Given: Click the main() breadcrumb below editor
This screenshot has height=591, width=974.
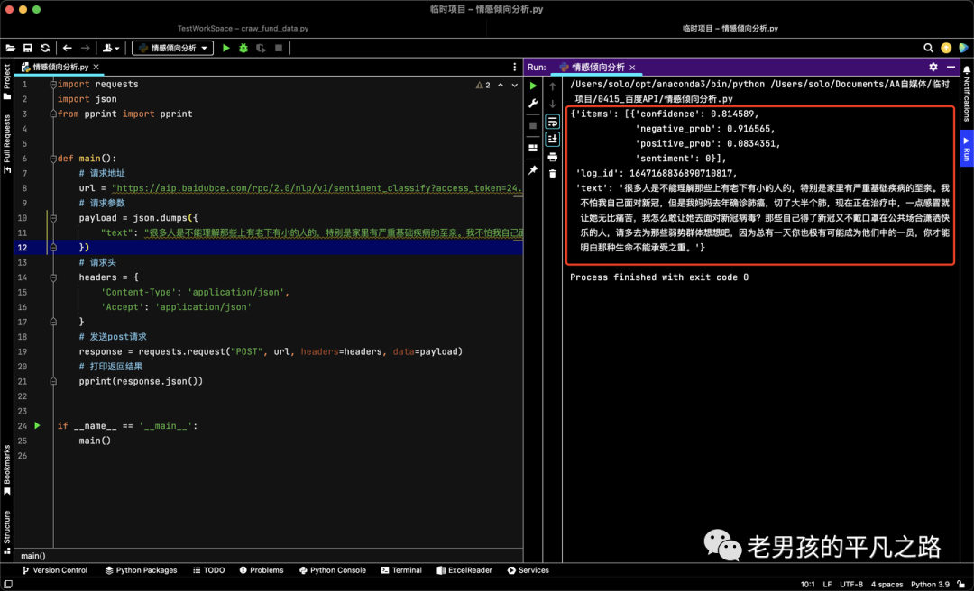Looking at the screenshot, I should tap(33, 556).
